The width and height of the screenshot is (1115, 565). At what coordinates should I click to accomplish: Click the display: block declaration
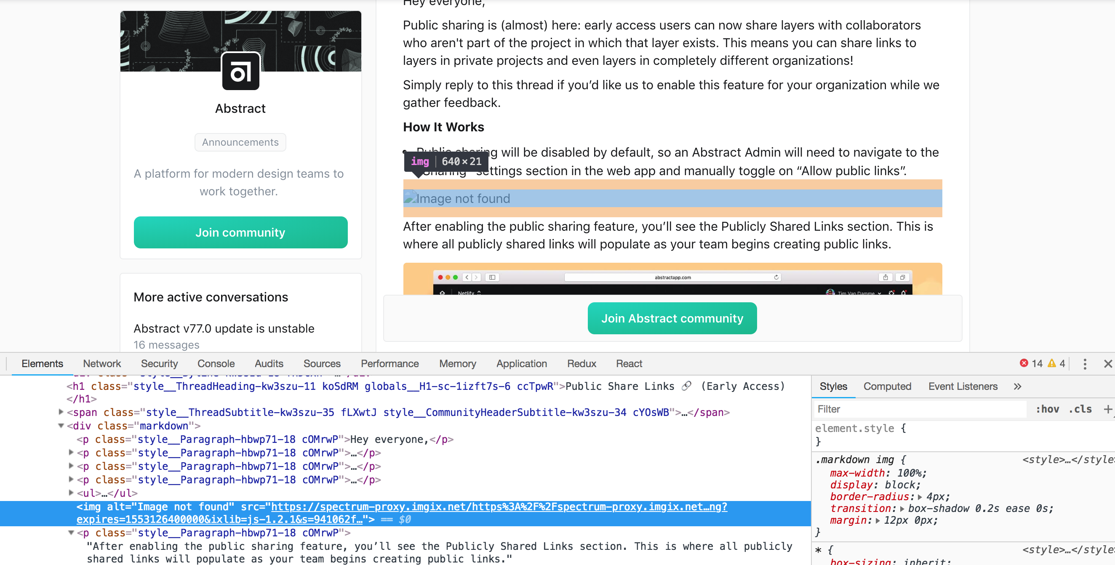click(x=875, y=485)
